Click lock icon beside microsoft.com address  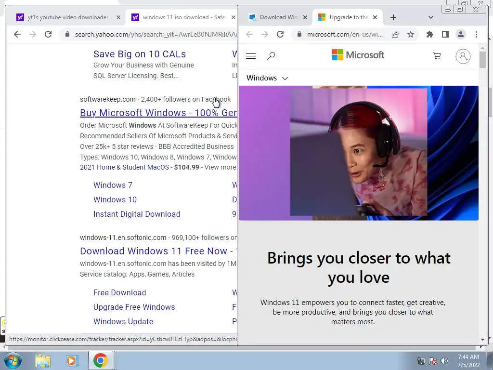299,34
